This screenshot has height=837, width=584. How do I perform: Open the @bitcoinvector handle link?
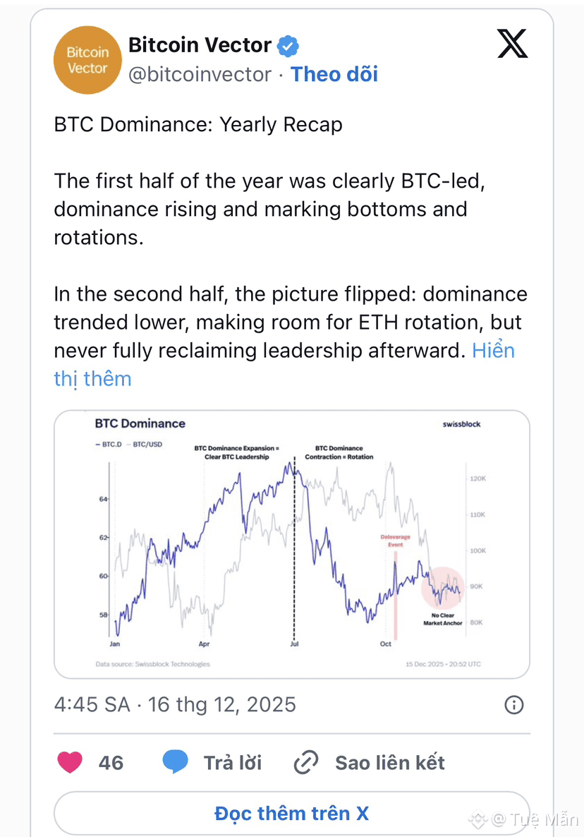coord(200,74)
